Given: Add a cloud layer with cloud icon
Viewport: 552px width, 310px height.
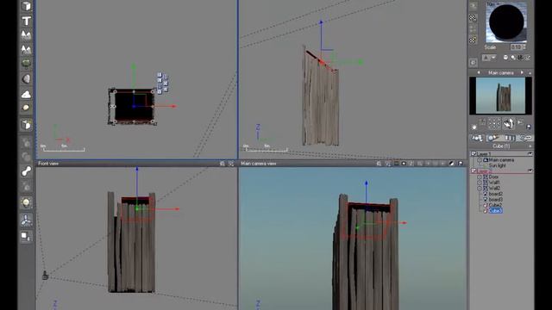Looking at the screenshot, I should (x=26, y=94).
